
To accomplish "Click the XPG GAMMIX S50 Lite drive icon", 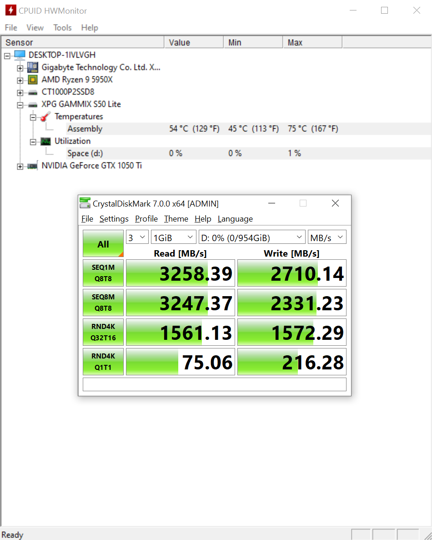I will click(33, 105).
